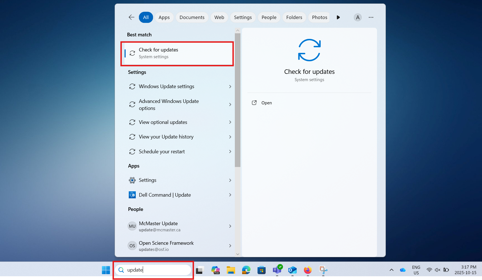The width and height of the screenshot is (482, 280).
Task: Open File Explorer from taskbar
Action: [x=231, y=270]
